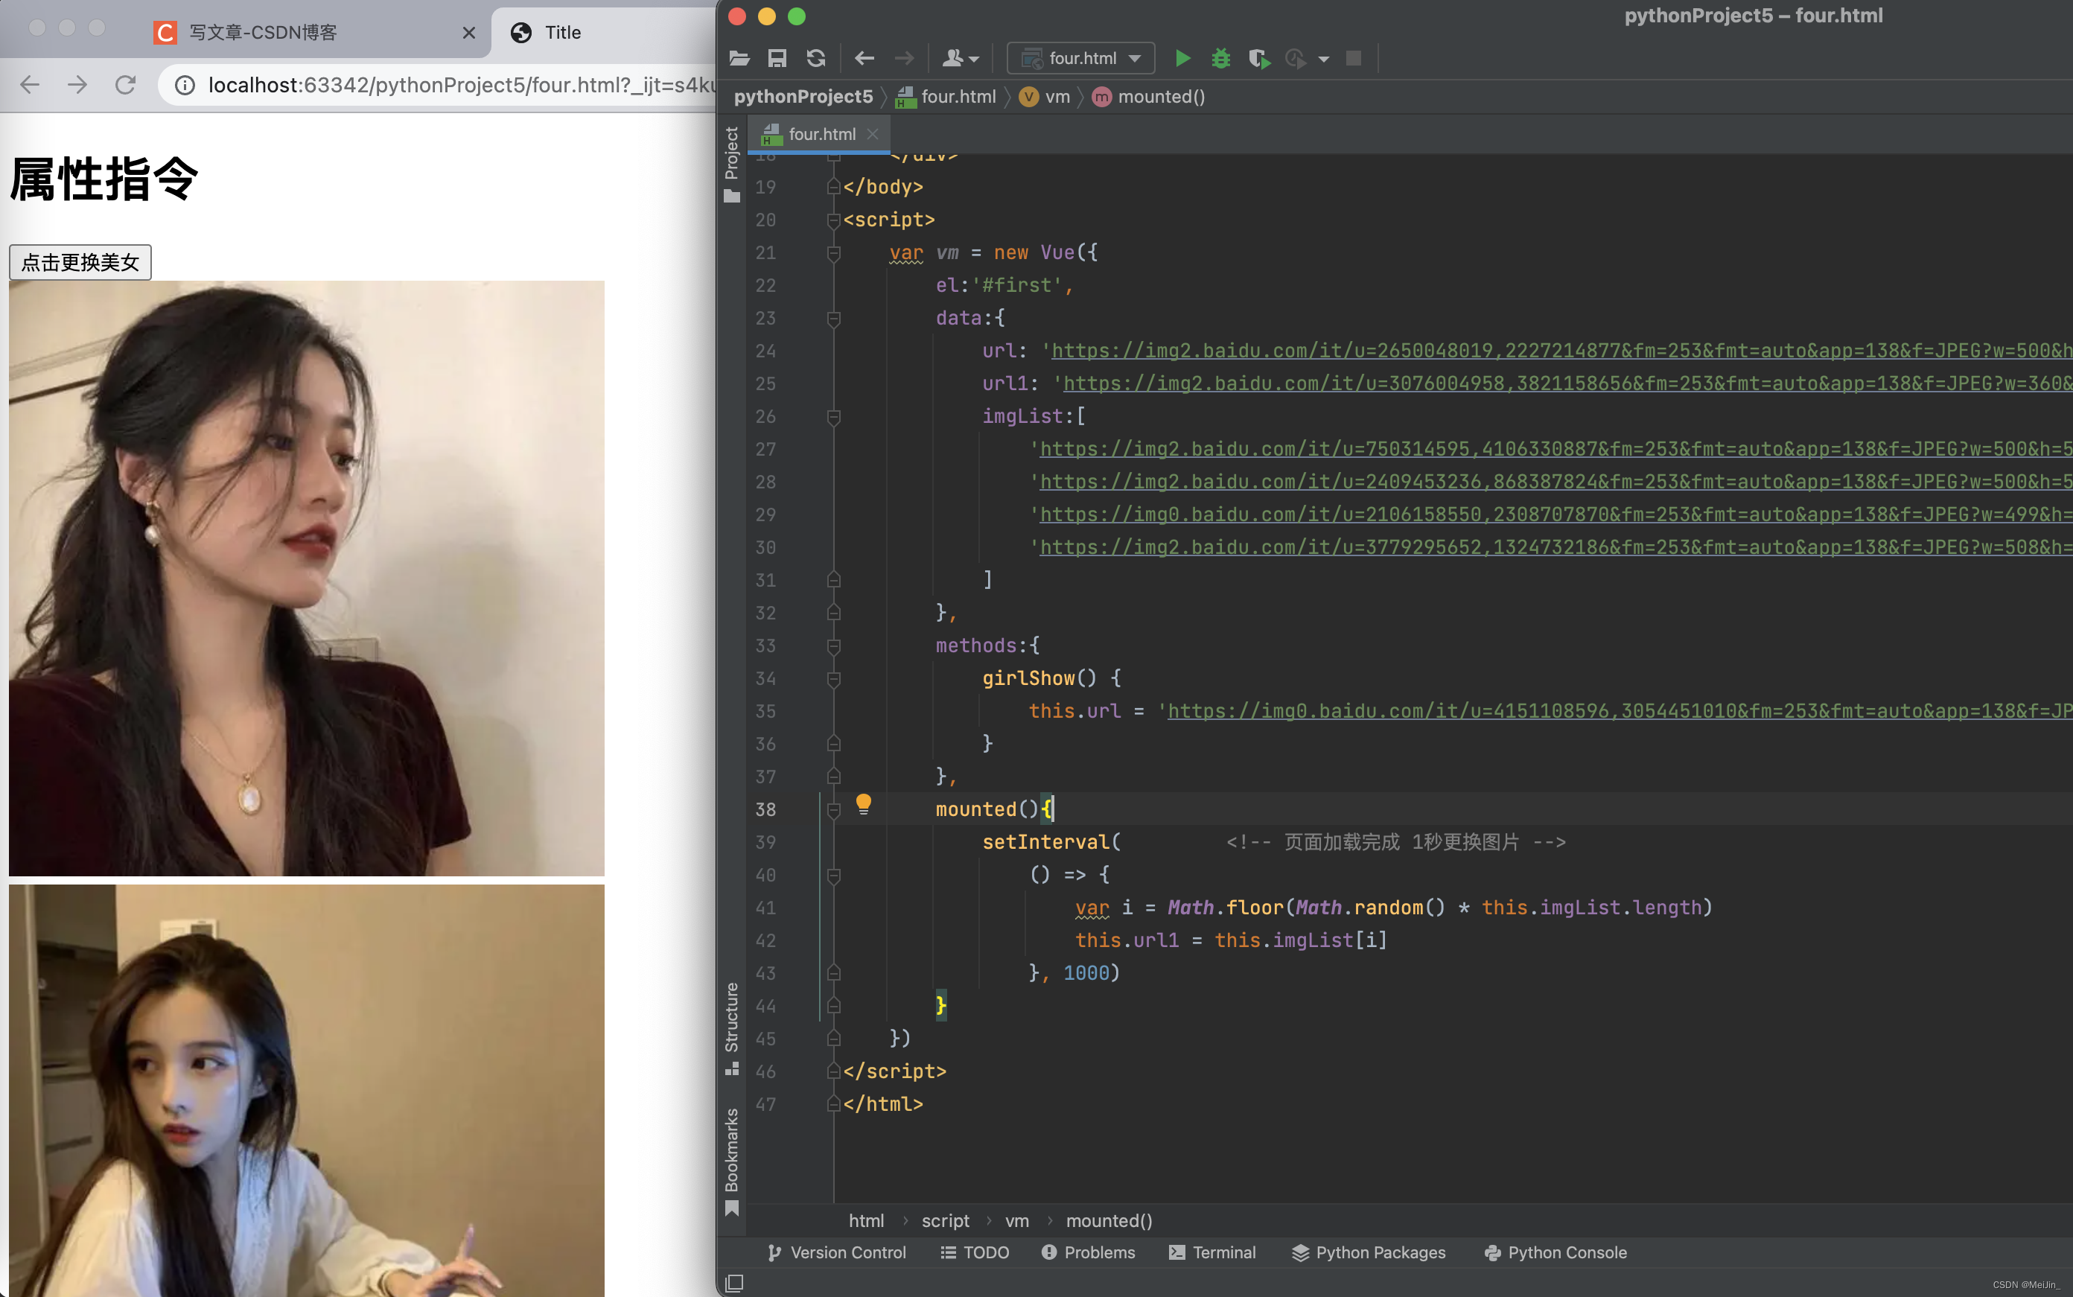Image resolution: width=2073 pixels, height=1297 pixels.
Task: Open the Version Control tool window
Action: coord(836,1252)
